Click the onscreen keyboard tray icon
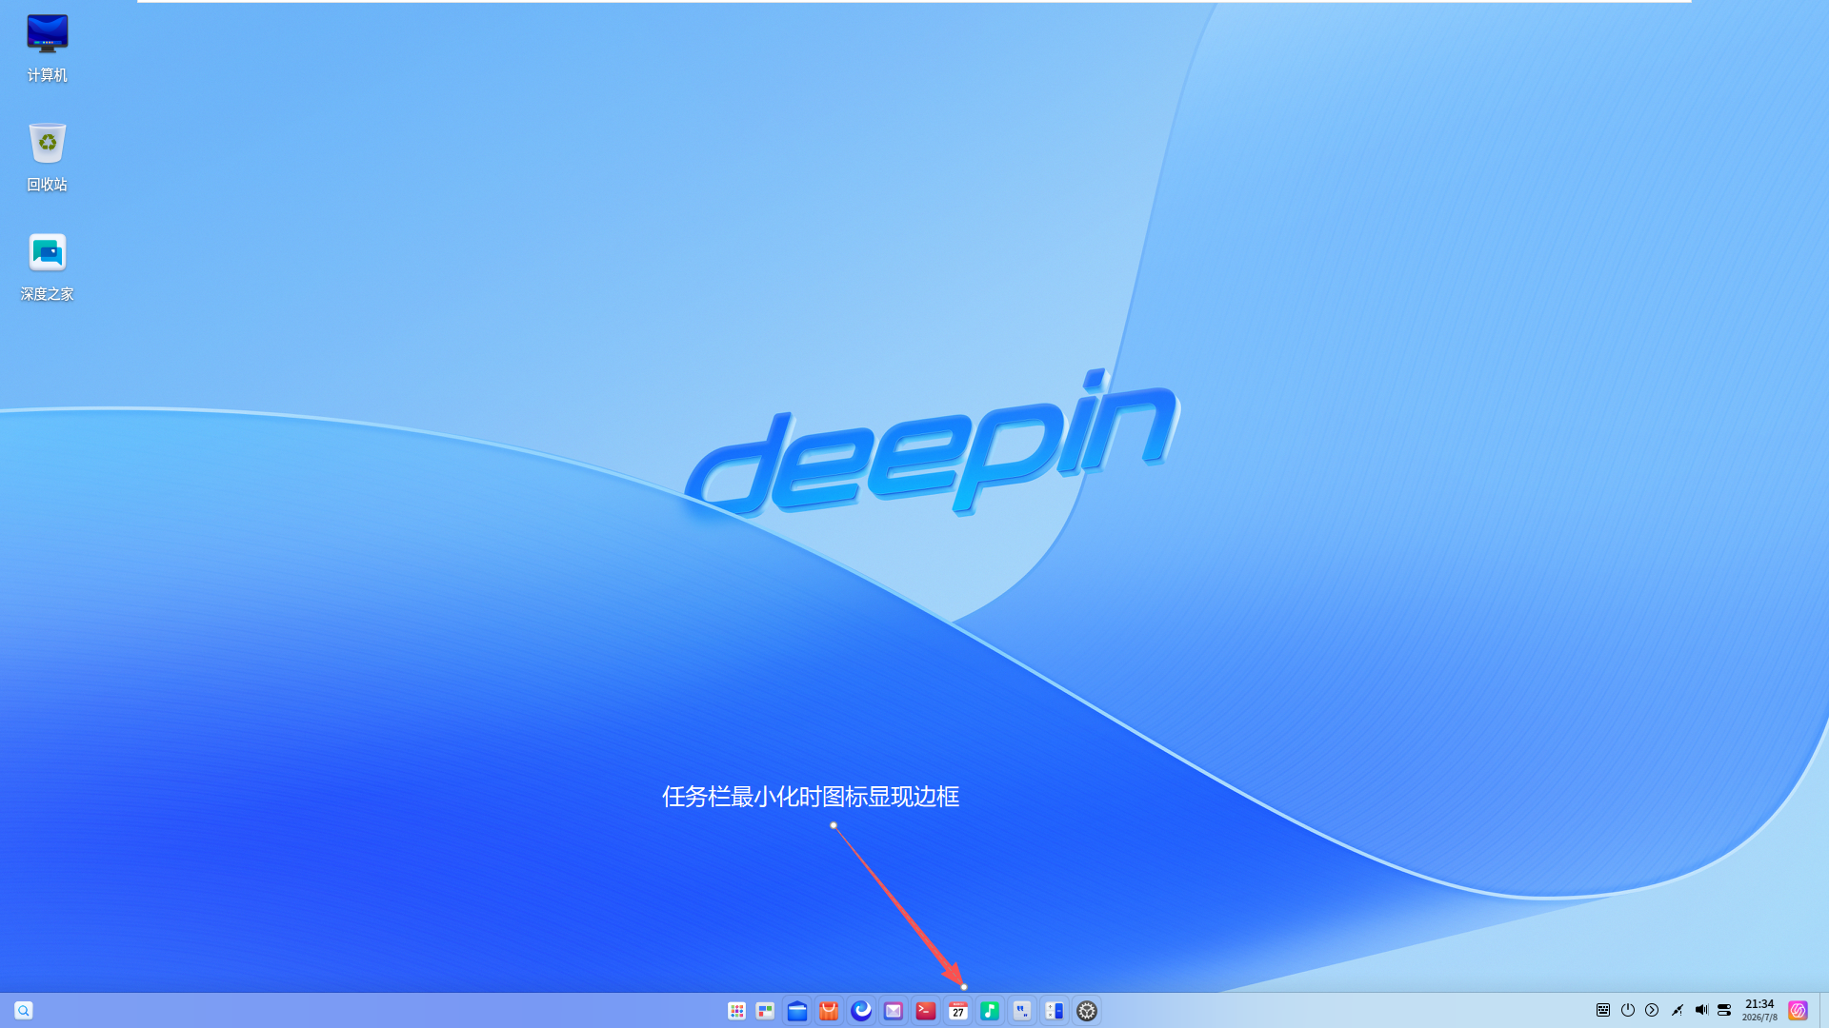The width and height of the screenshot is (1829, 1028). tap(1603, 1010)
